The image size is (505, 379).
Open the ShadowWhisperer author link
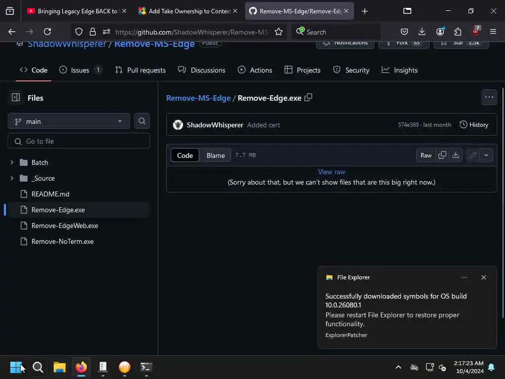tap(215, 125)
